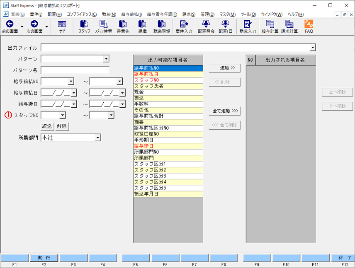Viewport: 355px width, 268px height.
Task: Select その他 list item
Action: pos(168,110)
